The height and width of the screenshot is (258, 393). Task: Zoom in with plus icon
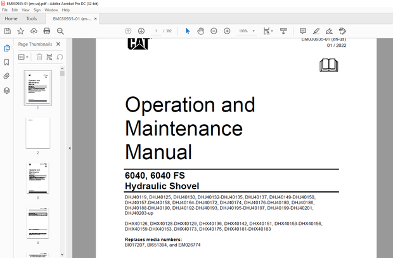[x=227, y=31]
